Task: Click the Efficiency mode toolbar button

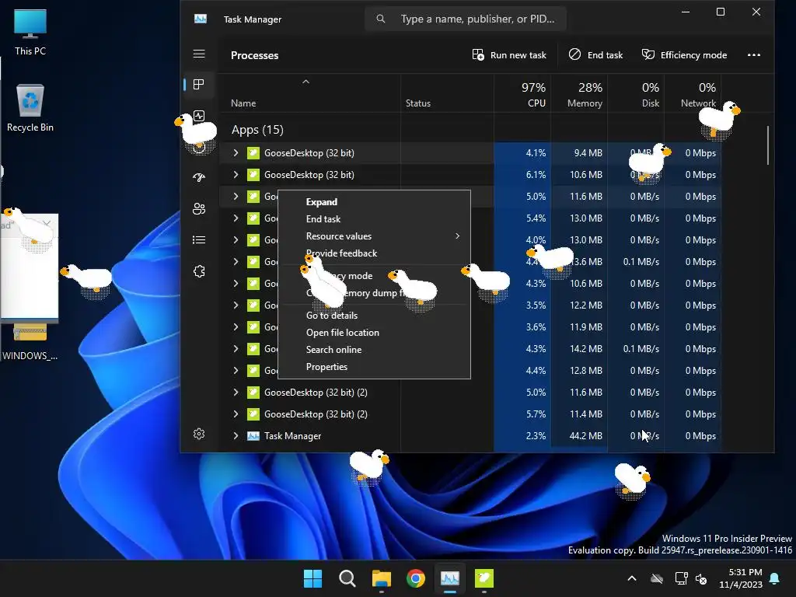Action: coord(684,55)
